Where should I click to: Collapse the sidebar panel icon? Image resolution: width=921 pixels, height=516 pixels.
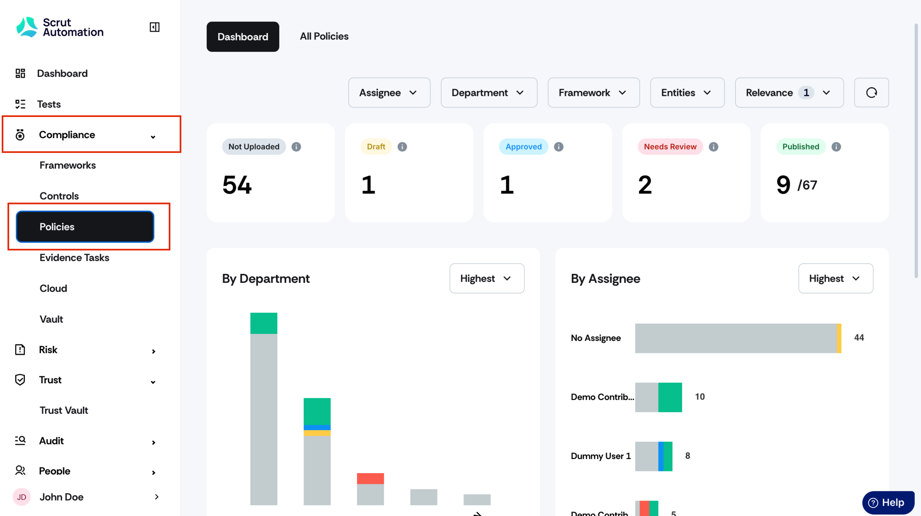[x=155, y=27]
